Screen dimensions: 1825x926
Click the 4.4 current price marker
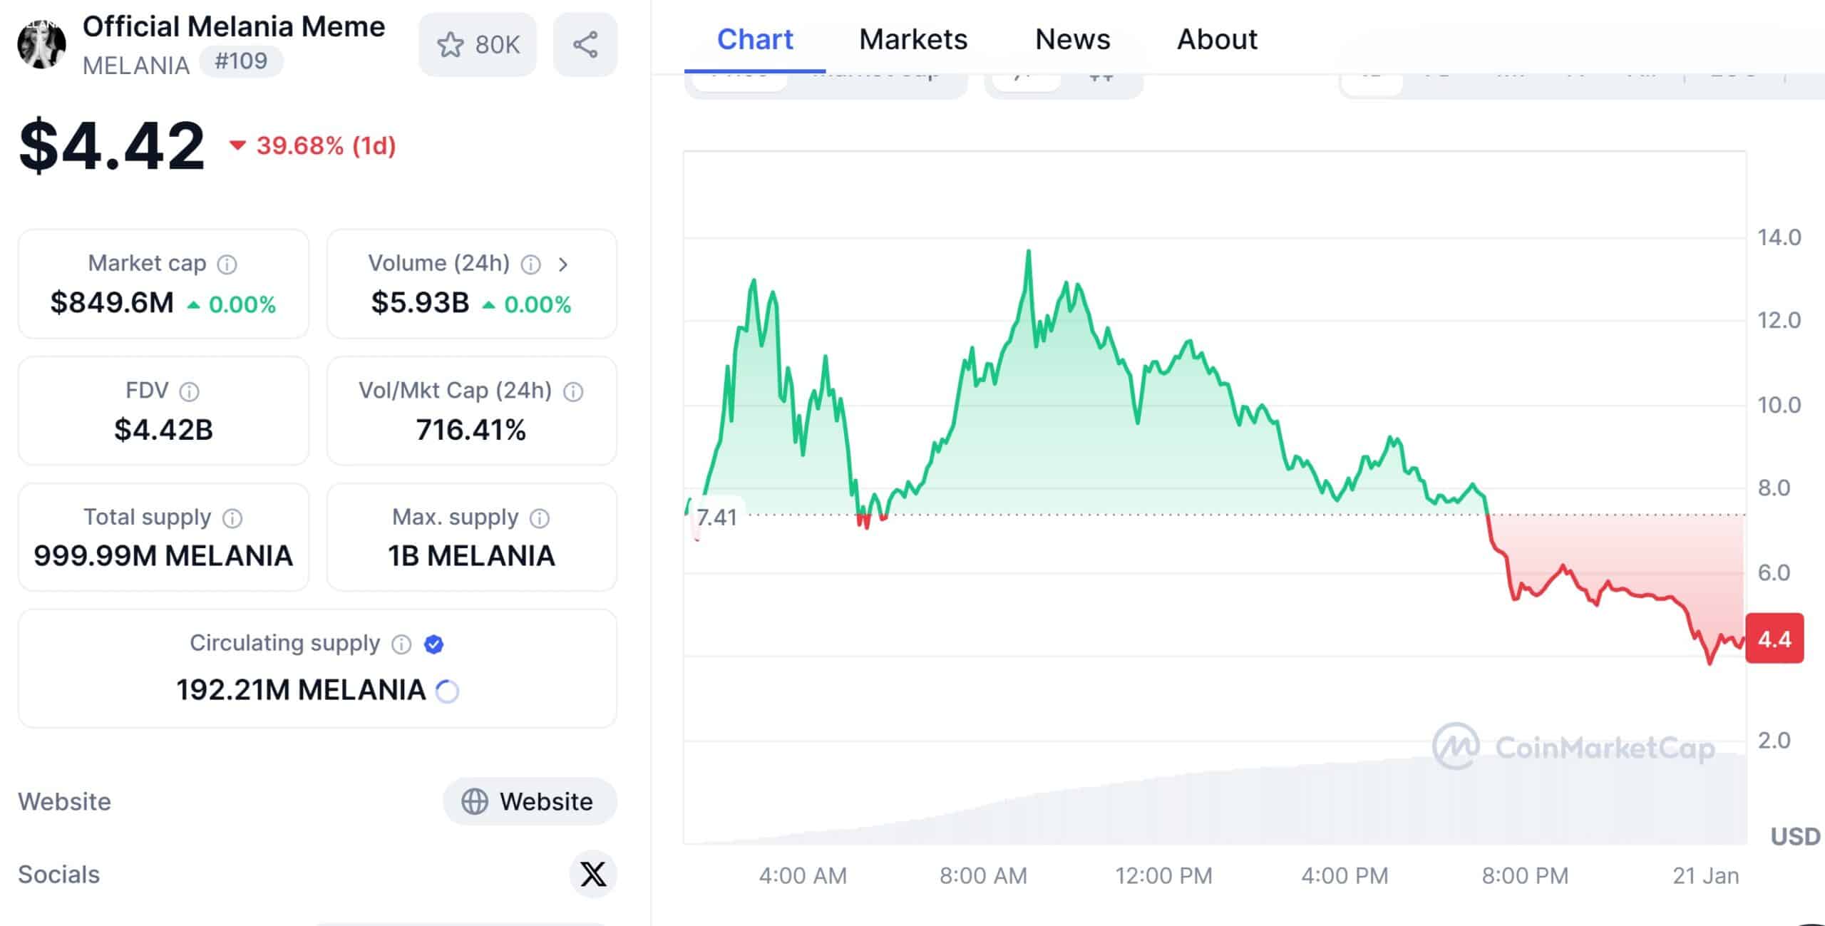1774,639
